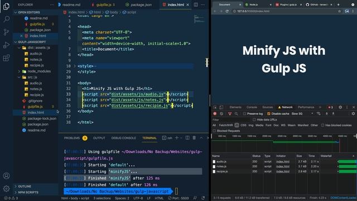Click index.html initiator link for audio.js
This screenshot has width=357, height=201.
pos(283,161)
